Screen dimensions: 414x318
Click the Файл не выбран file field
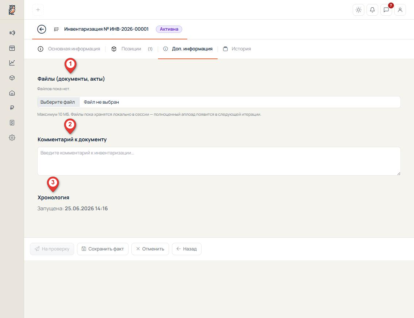(x=219, y=102)
